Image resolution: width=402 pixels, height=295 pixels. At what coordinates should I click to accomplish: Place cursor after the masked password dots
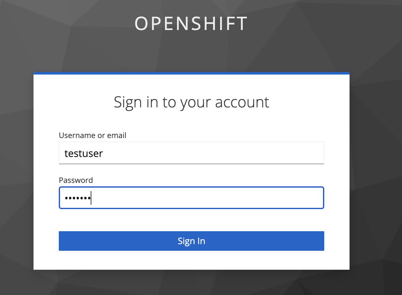pyautogui.click(x=92, y=198)
